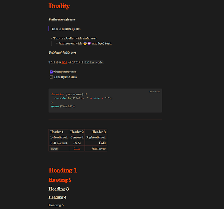The height and width of the screenshot is (209, 224).
Task: Select the inline code snippet in the paragraph
Action: (x=94, y=62)
